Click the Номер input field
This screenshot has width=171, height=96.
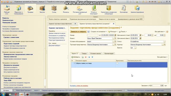point(93,35)
